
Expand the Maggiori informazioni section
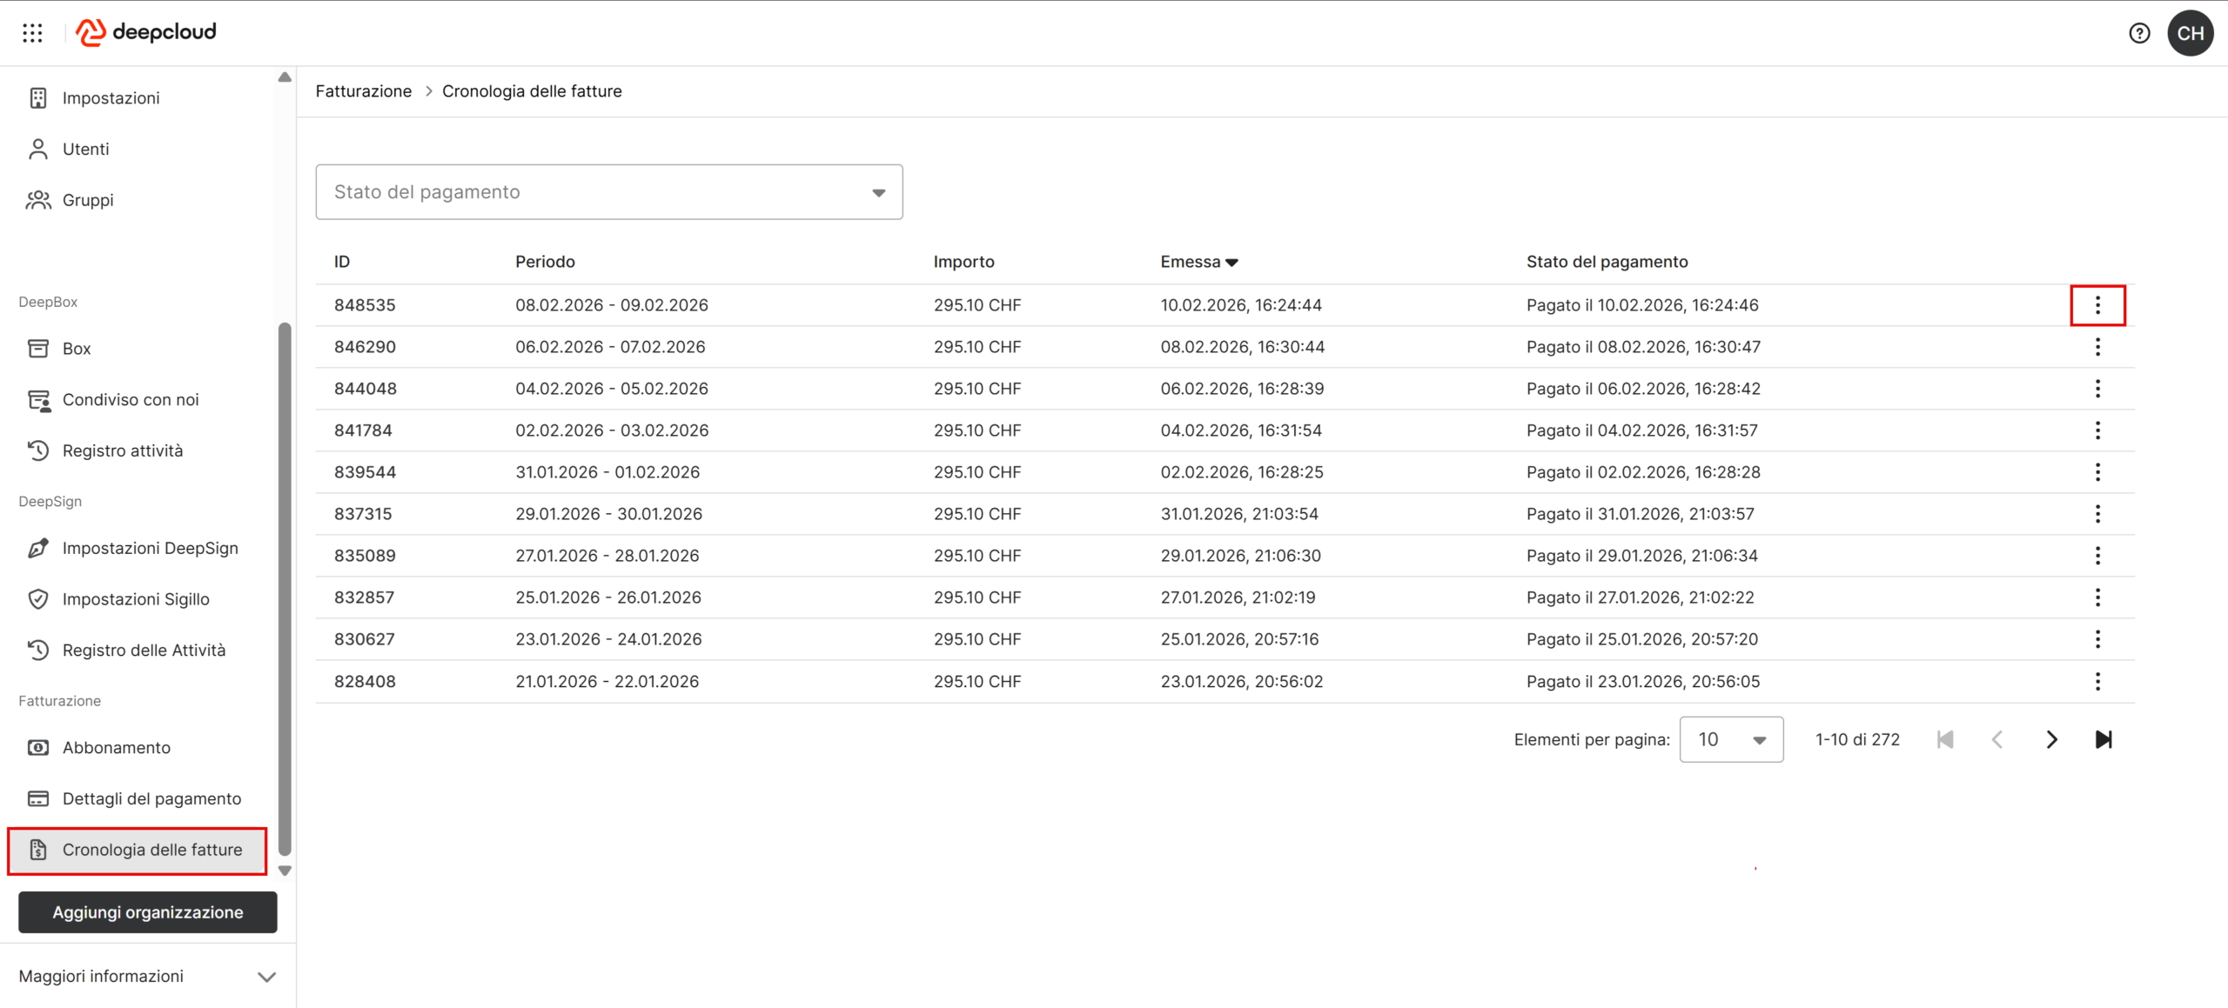pos(146,976)
